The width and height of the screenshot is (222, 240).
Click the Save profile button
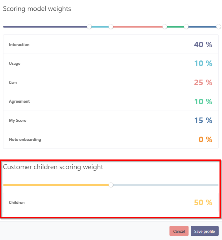point(204,231)
